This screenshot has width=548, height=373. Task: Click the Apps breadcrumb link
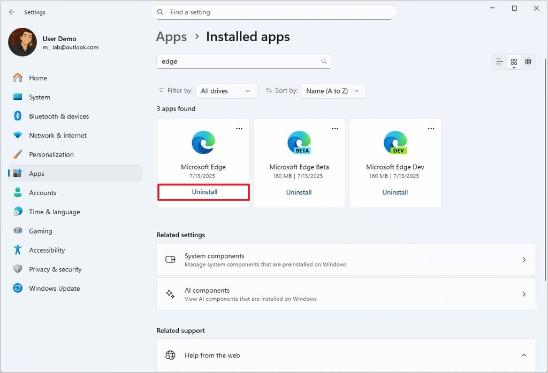pos(172,37)
